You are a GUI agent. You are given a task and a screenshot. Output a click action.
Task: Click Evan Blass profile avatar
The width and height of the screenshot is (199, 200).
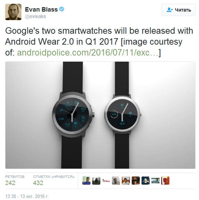tap(13, 12)
